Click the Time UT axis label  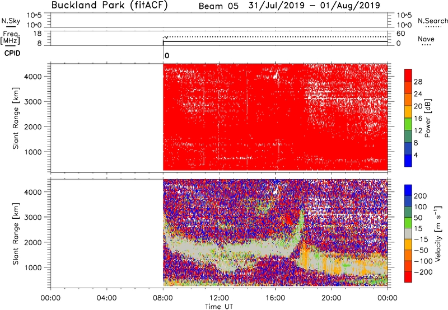click(x=219, y=307)
